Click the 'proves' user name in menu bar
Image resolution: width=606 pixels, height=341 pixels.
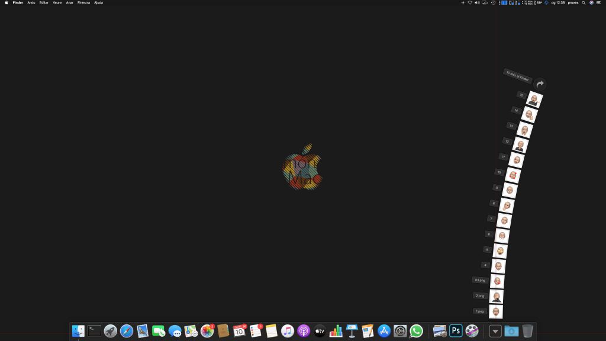[x=573, y=2]
